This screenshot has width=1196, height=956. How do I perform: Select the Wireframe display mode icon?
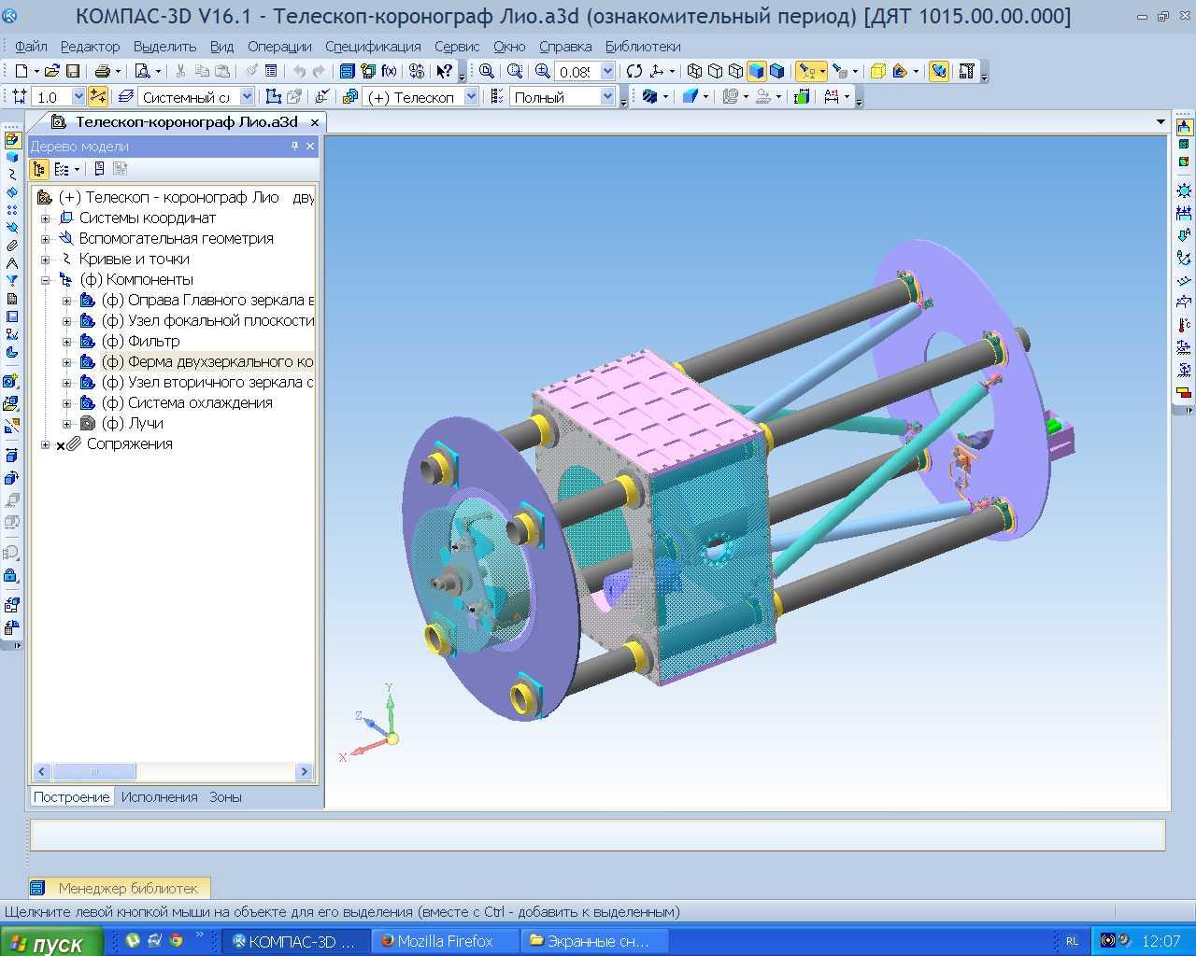(694, 71)
